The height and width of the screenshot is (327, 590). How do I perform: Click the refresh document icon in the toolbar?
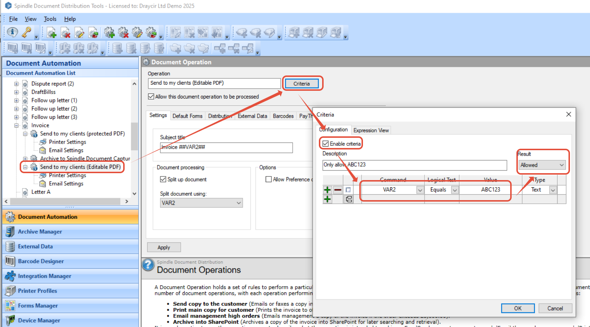[93, 33]
